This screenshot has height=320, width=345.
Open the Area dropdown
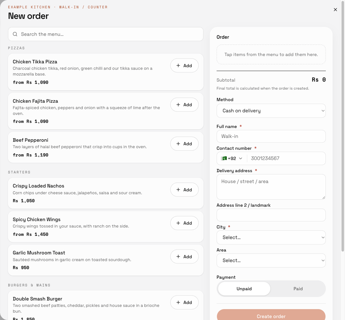[x=271, y=260]
